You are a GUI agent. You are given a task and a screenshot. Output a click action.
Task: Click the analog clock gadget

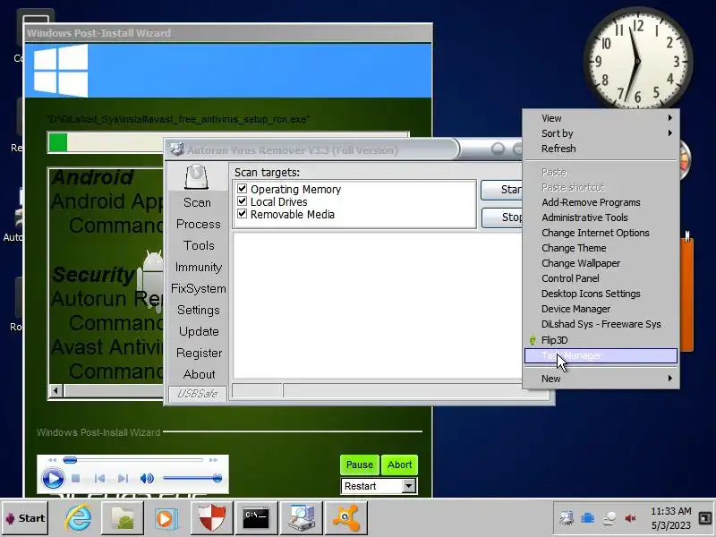[x=637, y=61]
